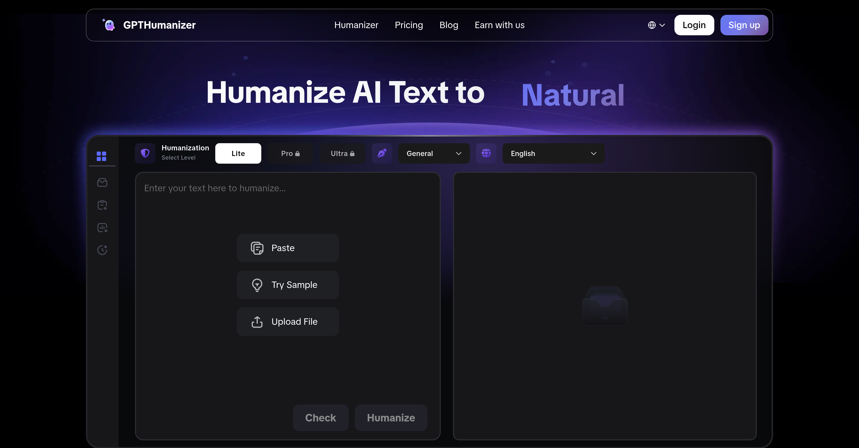Open the Pricing page

pyautogui.click(x=409, y=25)
